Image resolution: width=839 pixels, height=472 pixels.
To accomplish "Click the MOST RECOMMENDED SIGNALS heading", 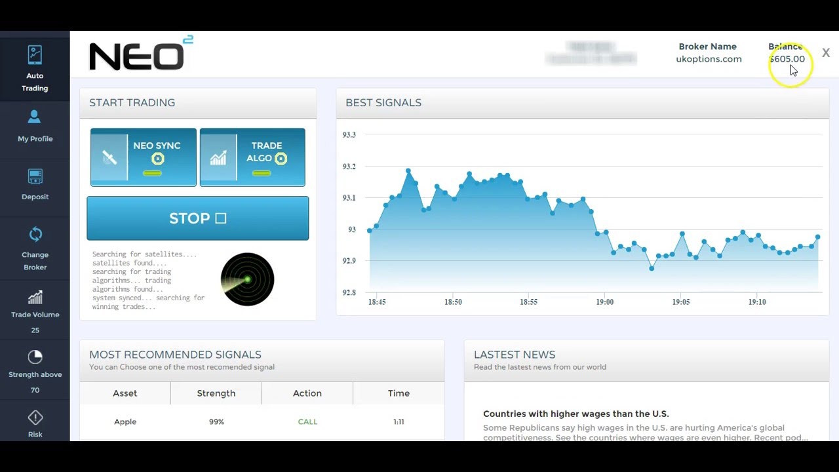I will 175,355.
